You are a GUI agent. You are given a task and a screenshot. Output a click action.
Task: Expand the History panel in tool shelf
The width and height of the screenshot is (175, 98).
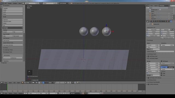tap(5, 48)
